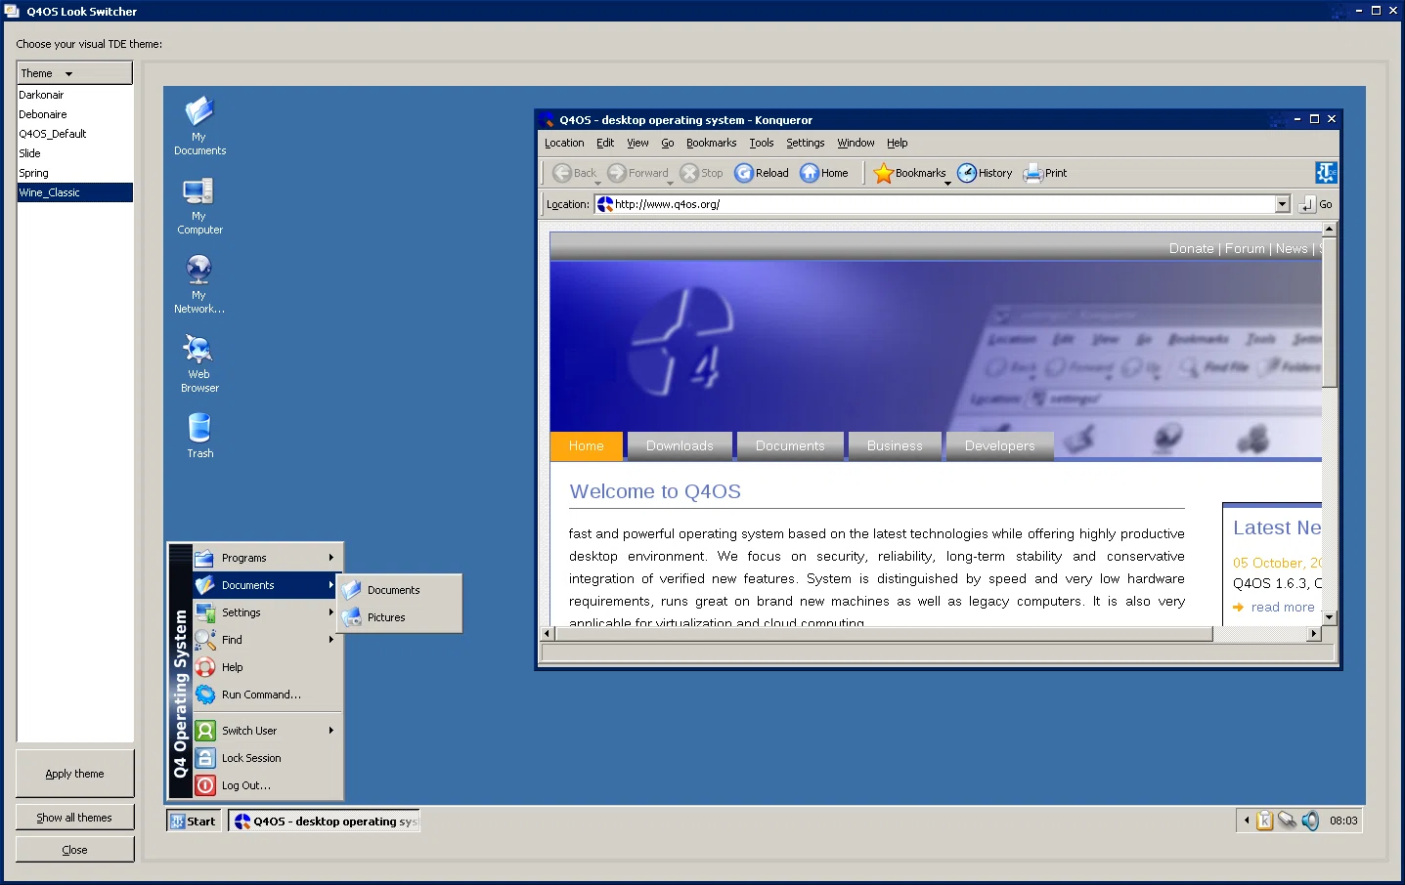
Task: Click inside the Location URL input field
Action: (936, 204)
